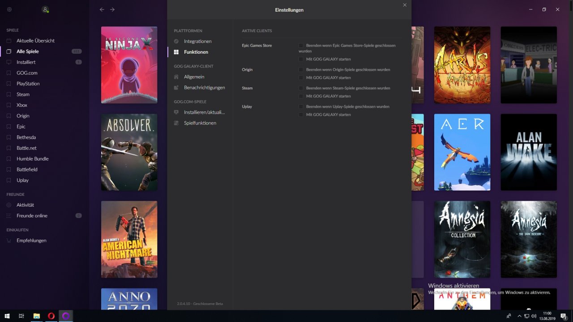573x322 pixels.
Task: Open the Installiert list
Action: pos(26,62)
